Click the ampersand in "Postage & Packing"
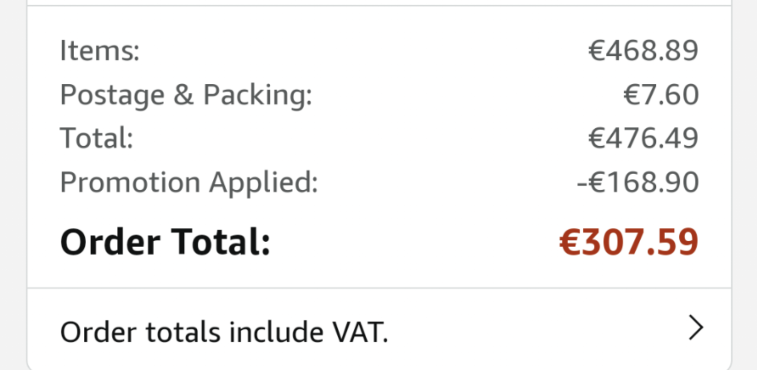The height and width of the screenshot is (370, 757). coord(184,95)
